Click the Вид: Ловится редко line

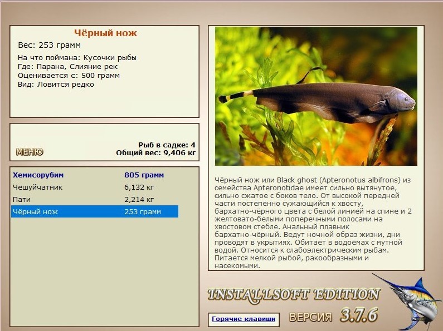click(56, 85)
